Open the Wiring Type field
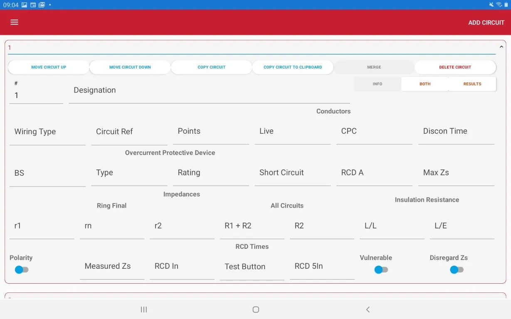Viewport: 511px width, 319px height. [x=47, y=132]
